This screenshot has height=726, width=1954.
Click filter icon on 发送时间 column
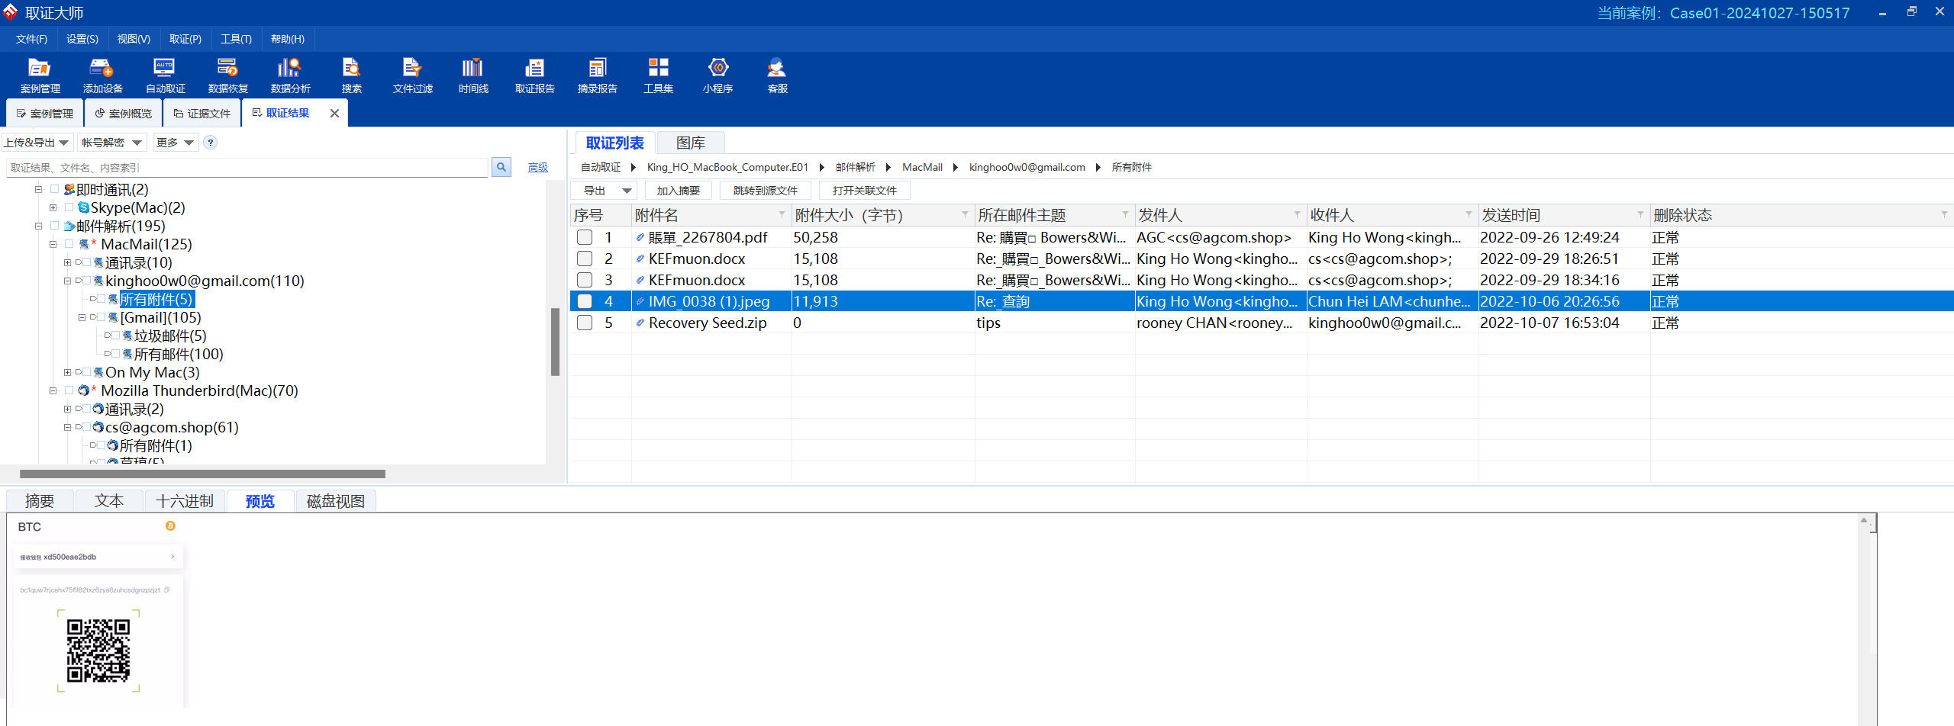(1640, 214)
